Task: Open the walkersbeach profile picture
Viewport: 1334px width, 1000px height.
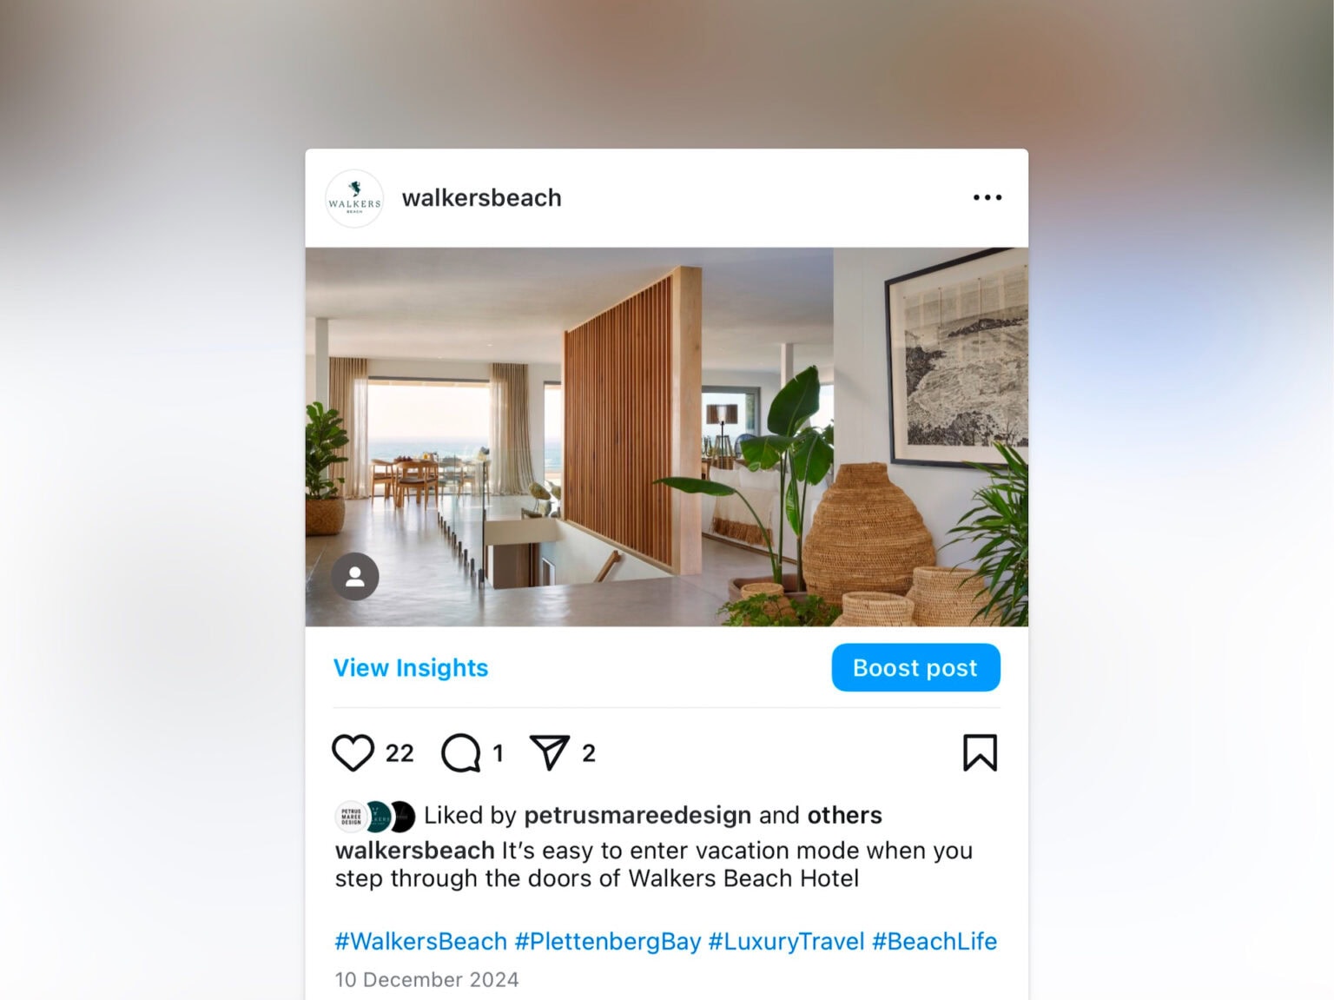Action: point(354,199)
